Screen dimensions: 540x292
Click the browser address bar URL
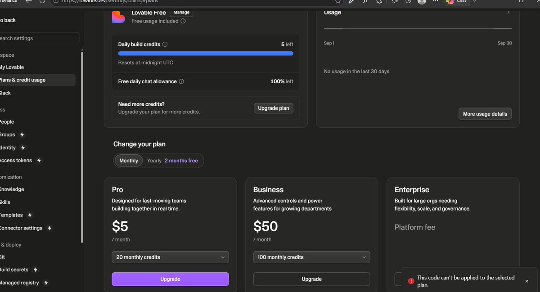tap(110, 1)
